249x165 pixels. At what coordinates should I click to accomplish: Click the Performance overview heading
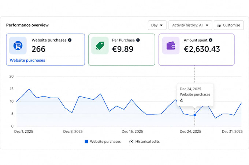coord(27,25)
